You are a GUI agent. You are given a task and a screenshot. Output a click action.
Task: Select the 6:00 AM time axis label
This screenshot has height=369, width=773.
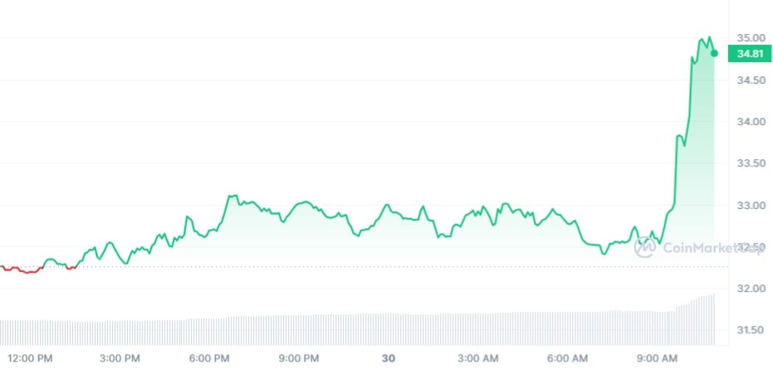pos(568,358)
